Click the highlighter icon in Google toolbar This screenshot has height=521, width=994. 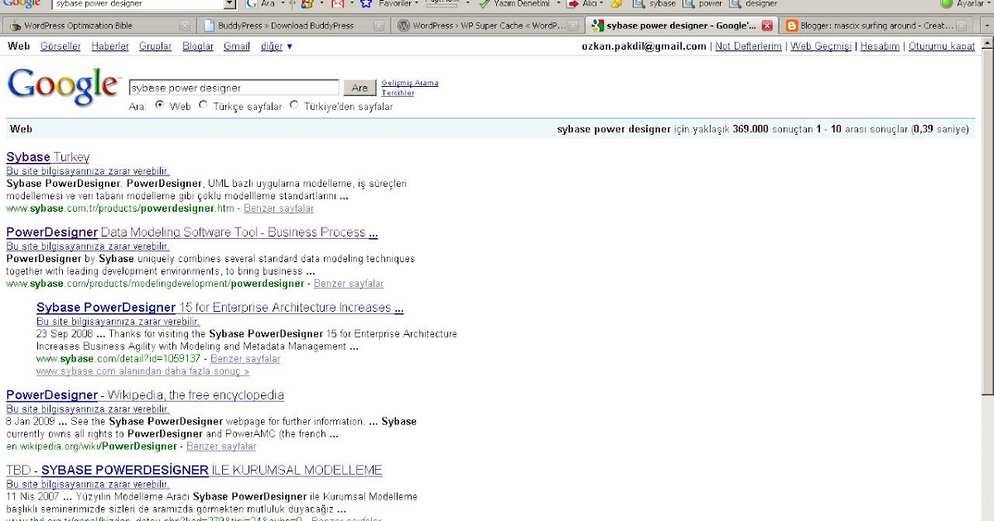[x=616, y=3]
